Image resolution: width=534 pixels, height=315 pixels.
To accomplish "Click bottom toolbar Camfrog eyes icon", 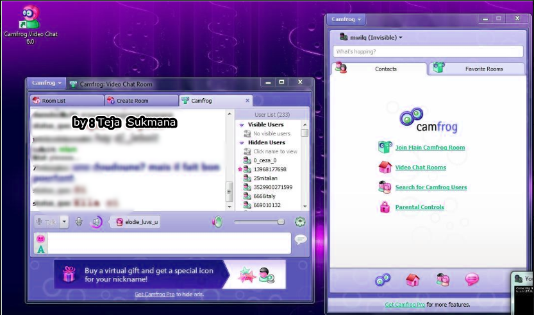I will click(x=383, y=280).
